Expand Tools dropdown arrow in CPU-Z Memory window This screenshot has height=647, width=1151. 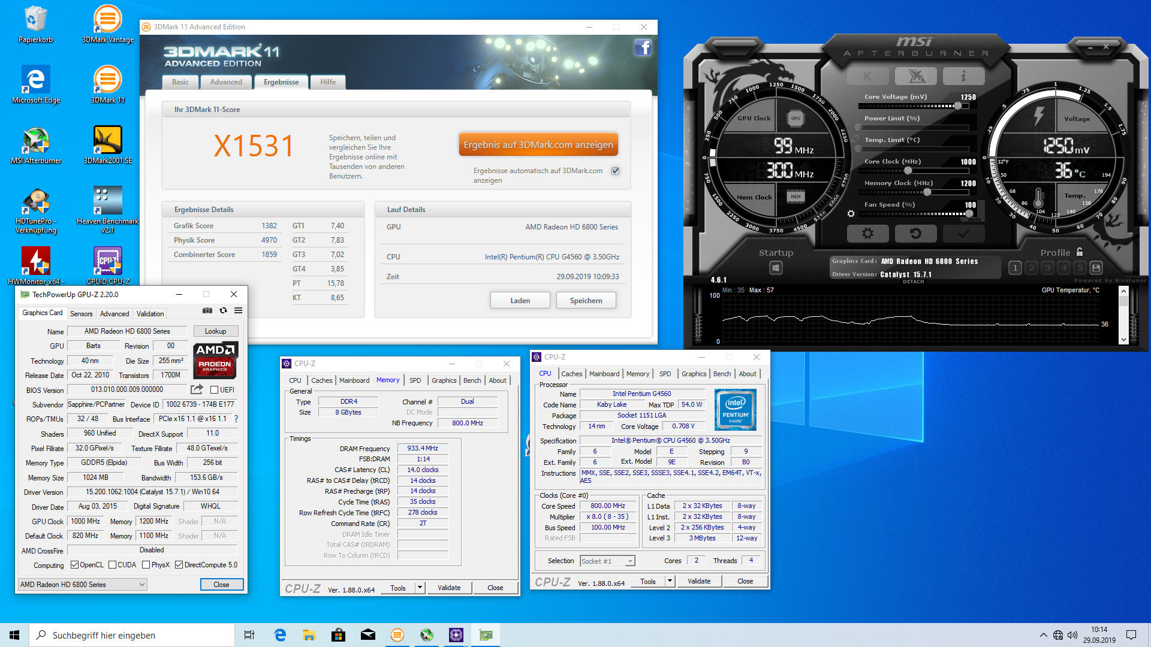(x=420, y=588)
